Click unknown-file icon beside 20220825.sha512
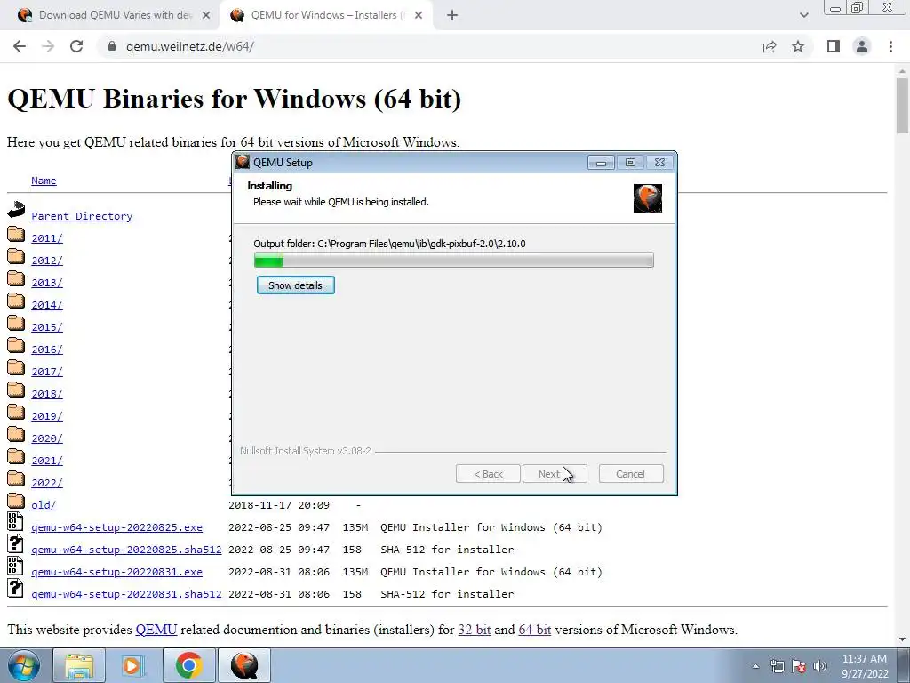The width and height of the screenshot is (910, 683). click(16, 543)
